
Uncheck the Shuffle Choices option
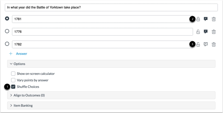coord(13,87)
